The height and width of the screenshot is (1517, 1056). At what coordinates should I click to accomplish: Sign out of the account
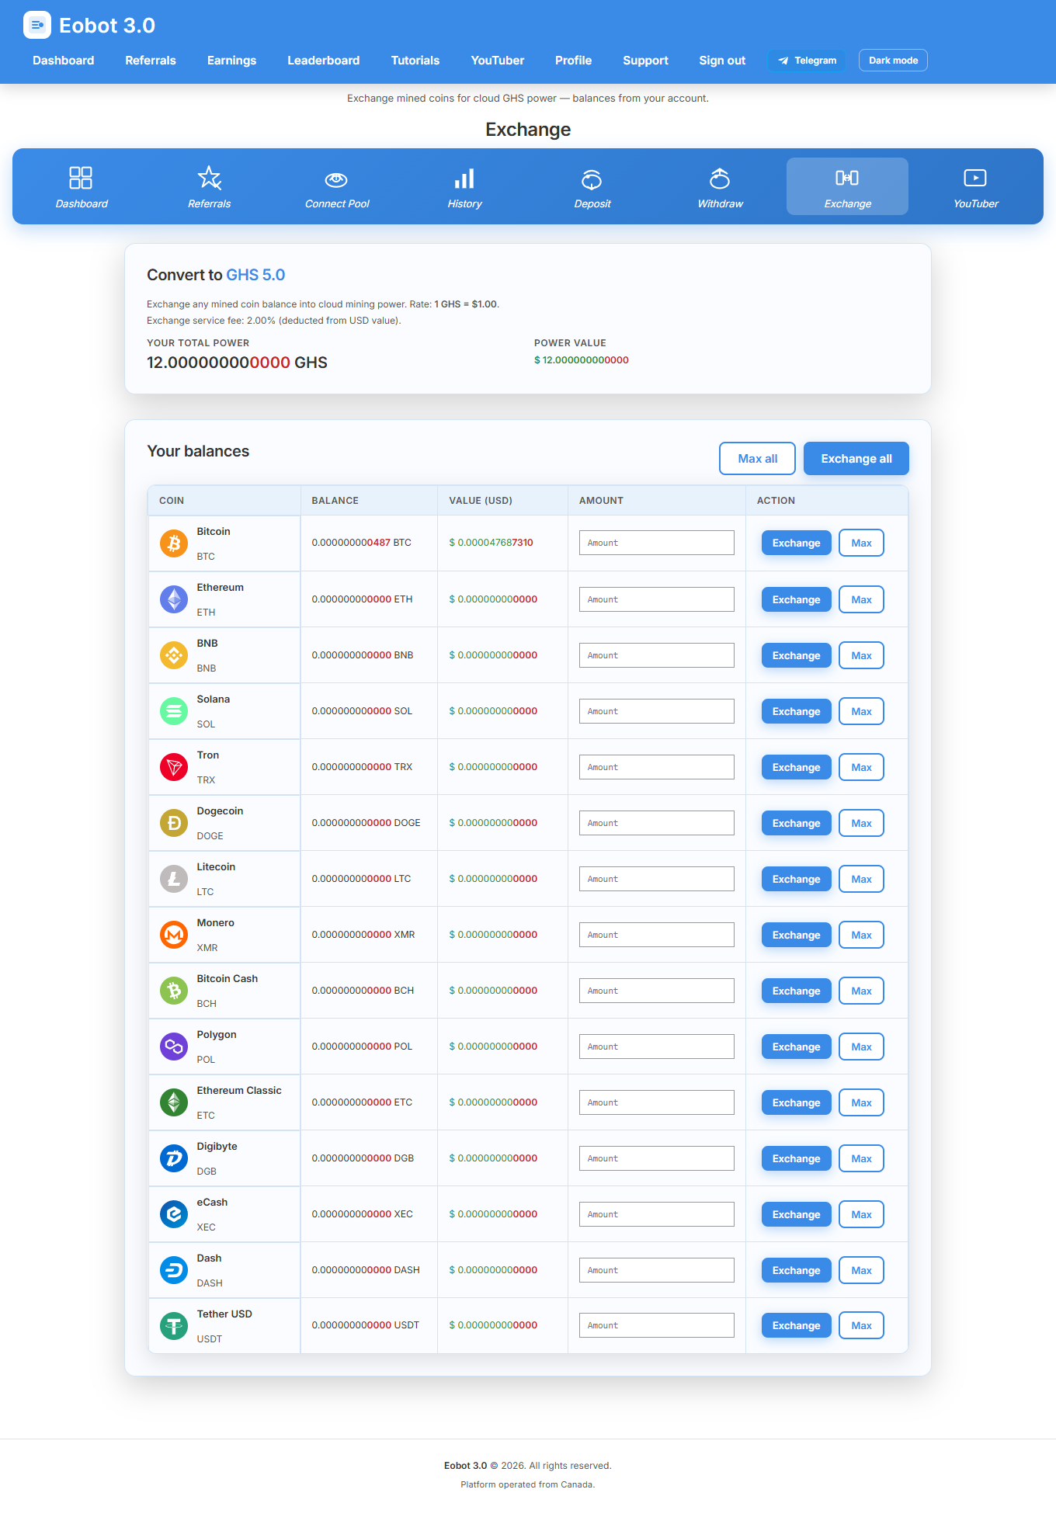[x=722, y=61]
